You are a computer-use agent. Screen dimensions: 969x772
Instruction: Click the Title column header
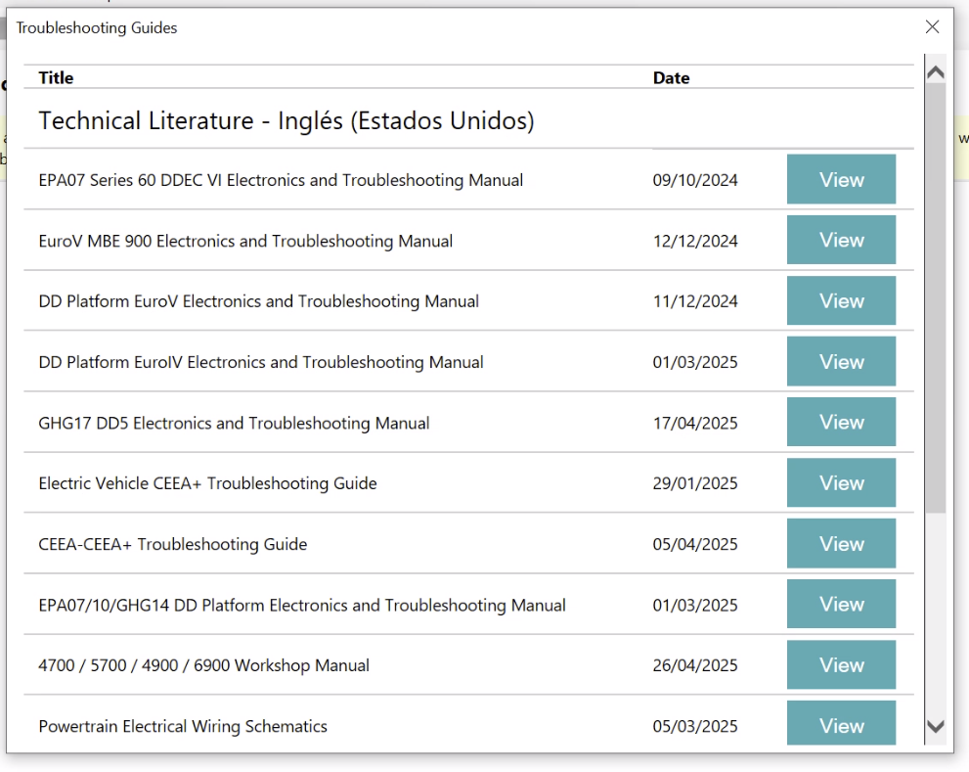56,78
